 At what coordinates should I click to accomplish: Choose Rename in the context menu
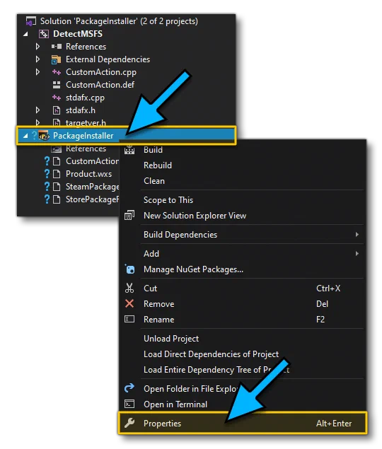(x=243, y=320)
